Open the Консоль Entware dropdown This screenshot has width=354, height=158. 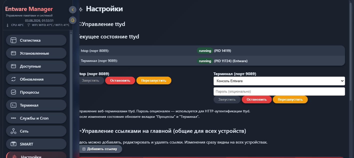279,81
